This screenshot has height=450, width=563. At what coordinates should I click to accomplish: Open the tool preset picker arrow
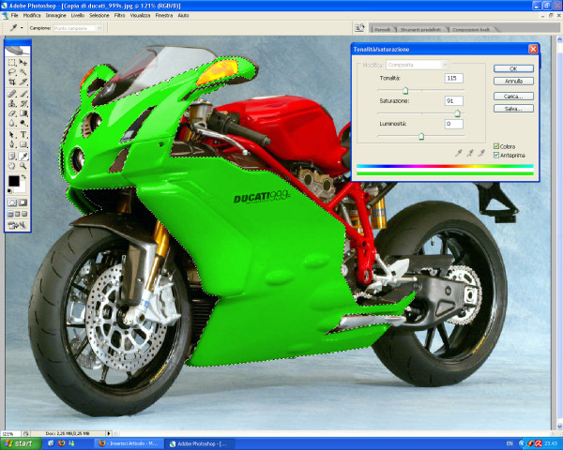point(22,28)
